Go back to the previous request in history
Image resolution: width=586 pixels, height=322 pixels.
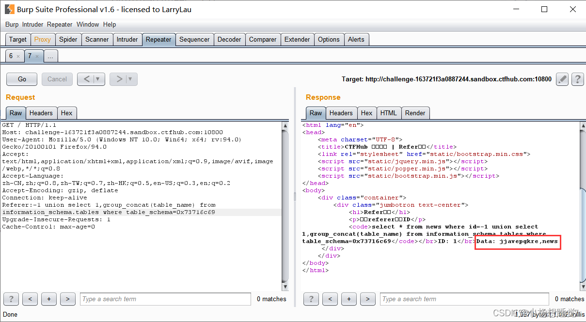[x=86, y=79]
